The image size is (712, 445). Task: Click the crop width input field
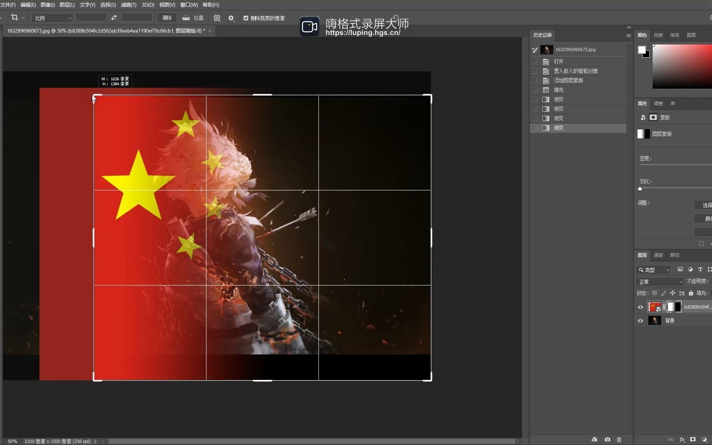tap(91, 18)
